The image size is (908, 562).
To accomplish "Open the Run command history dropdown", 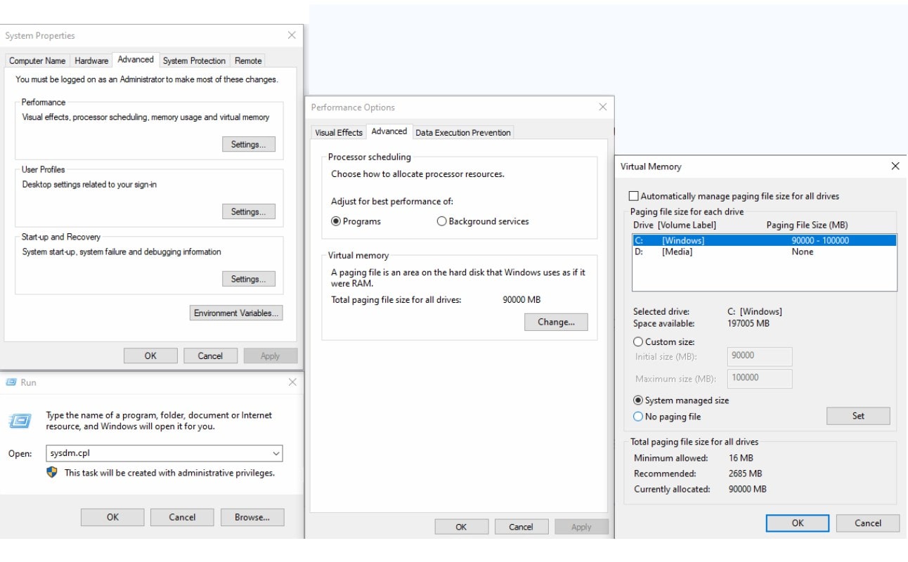I will coord(275,453).
